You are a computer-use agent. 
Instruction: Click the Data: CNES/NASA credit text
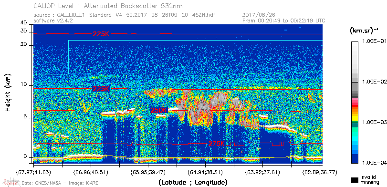60,183
